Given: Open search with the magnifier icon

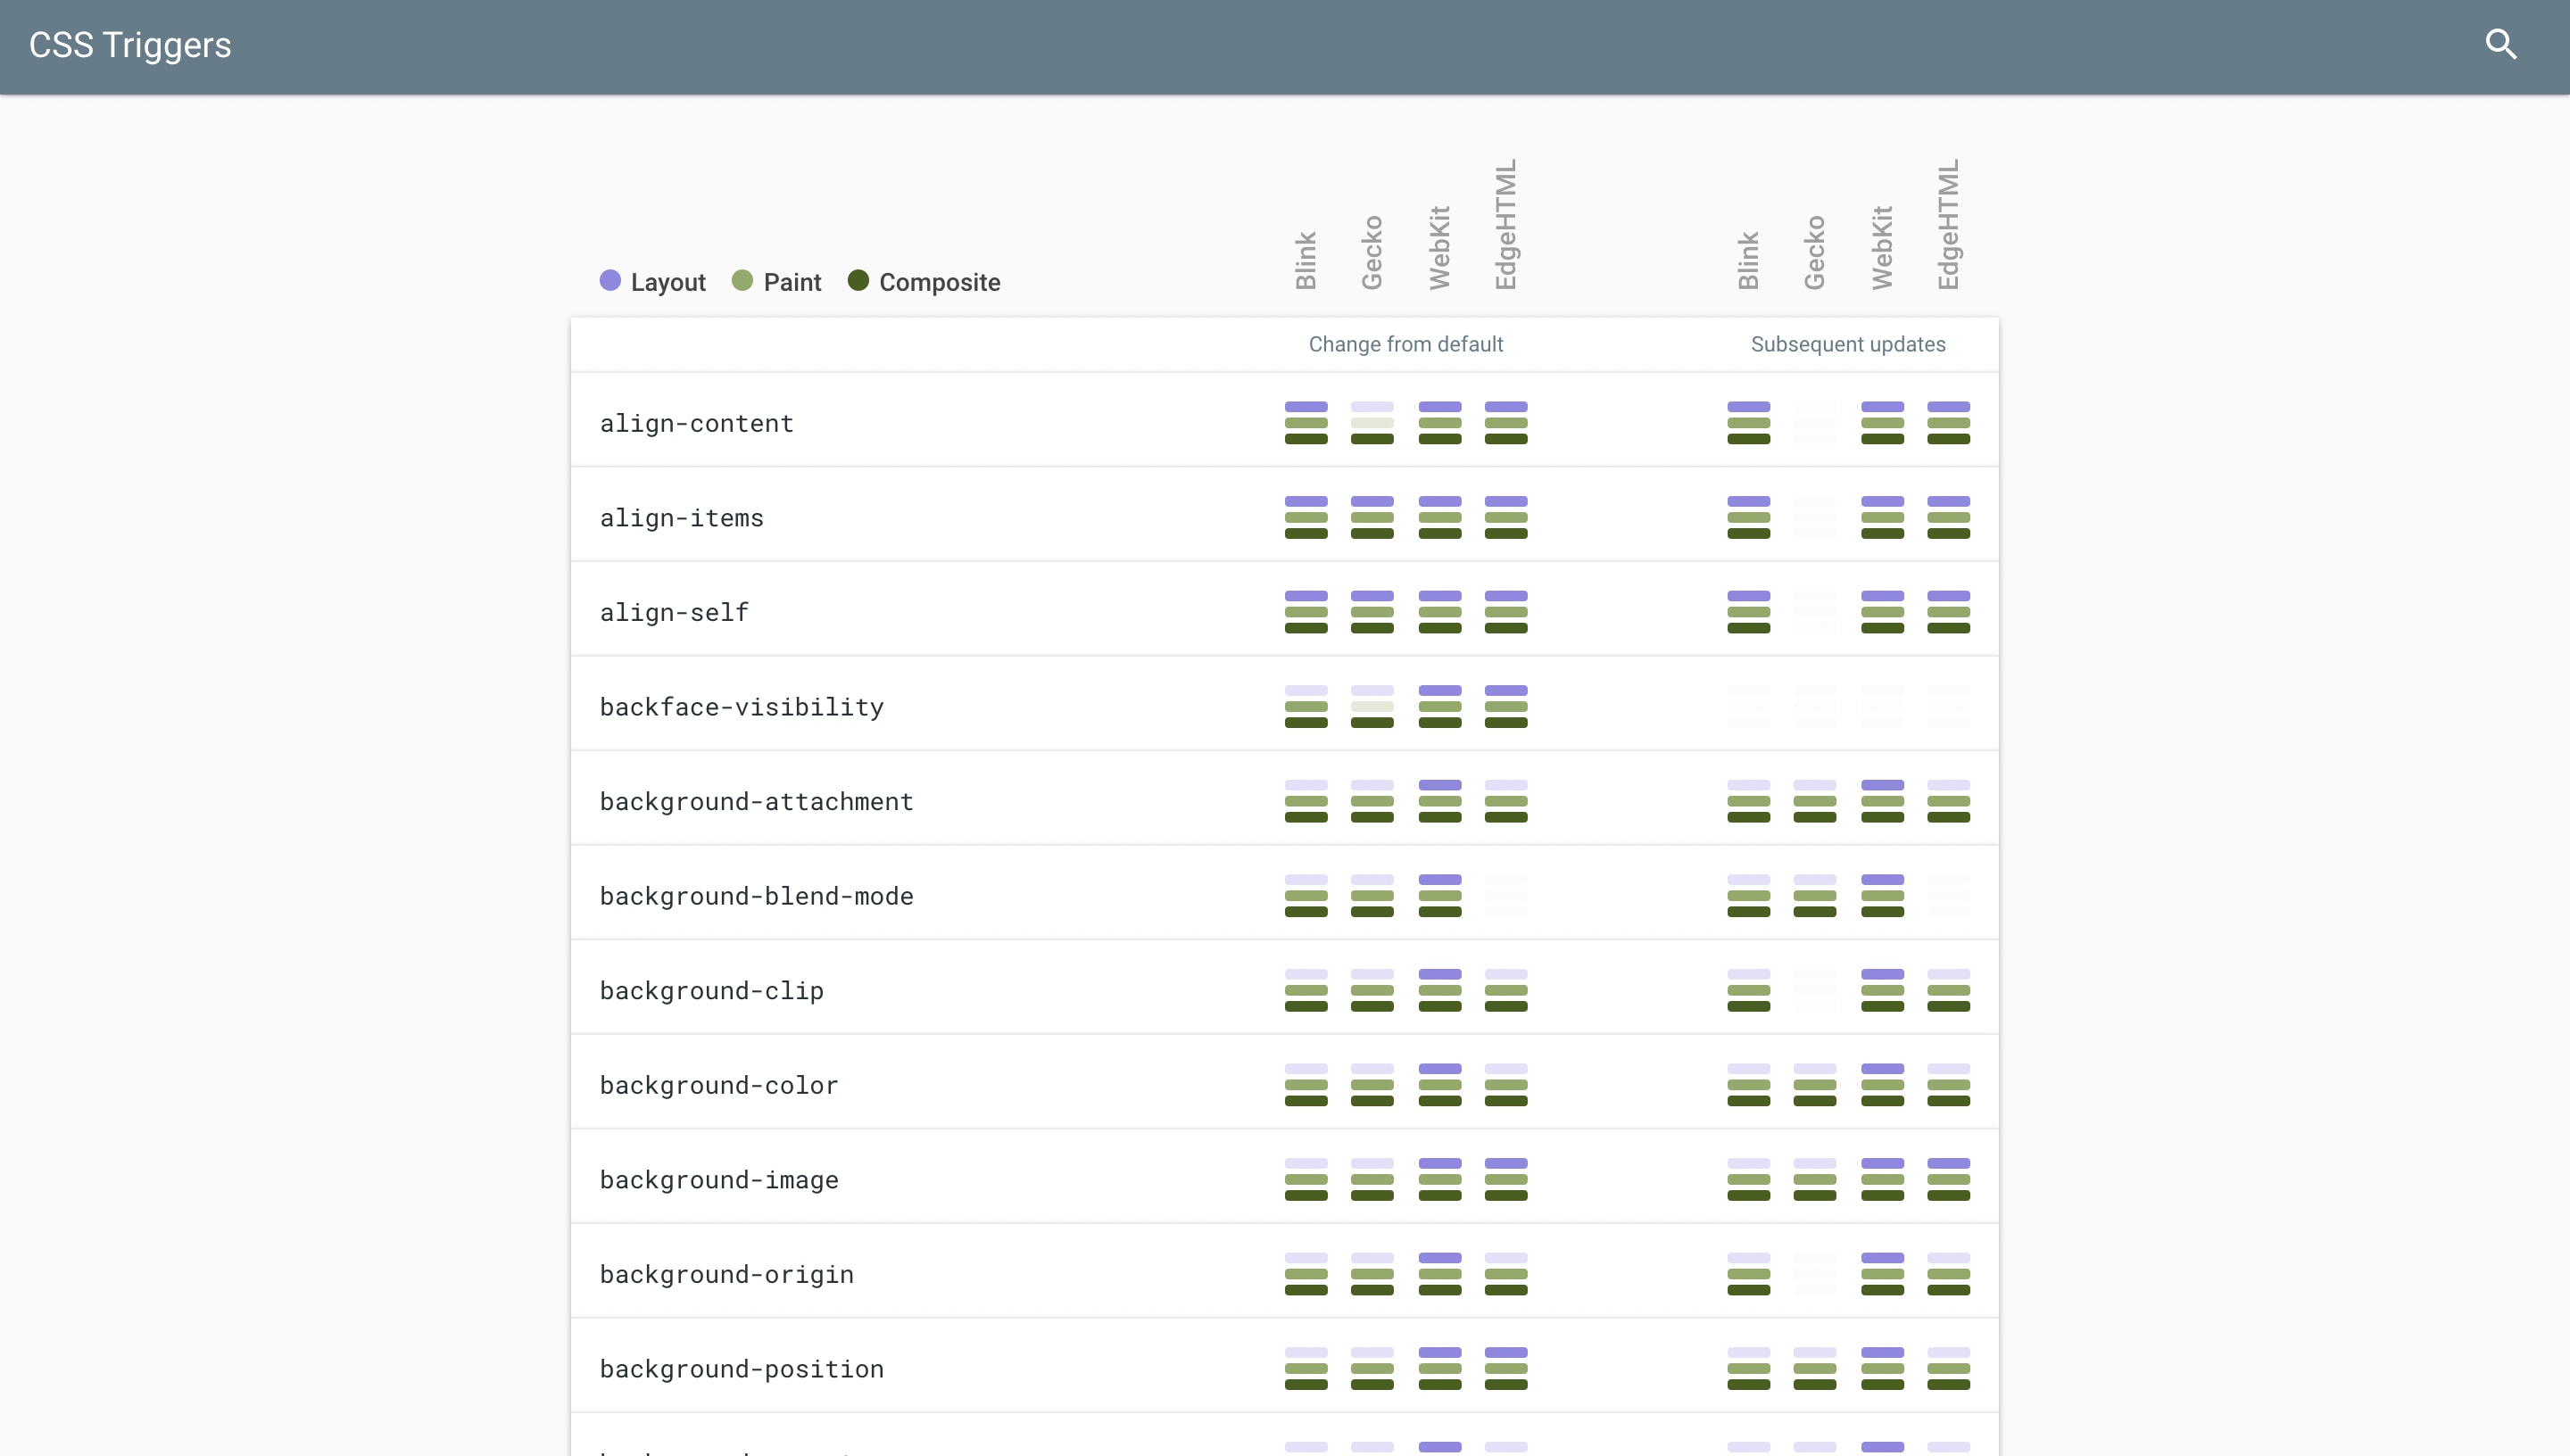Looking at the screenshot, I should [x=2500, y=44].
